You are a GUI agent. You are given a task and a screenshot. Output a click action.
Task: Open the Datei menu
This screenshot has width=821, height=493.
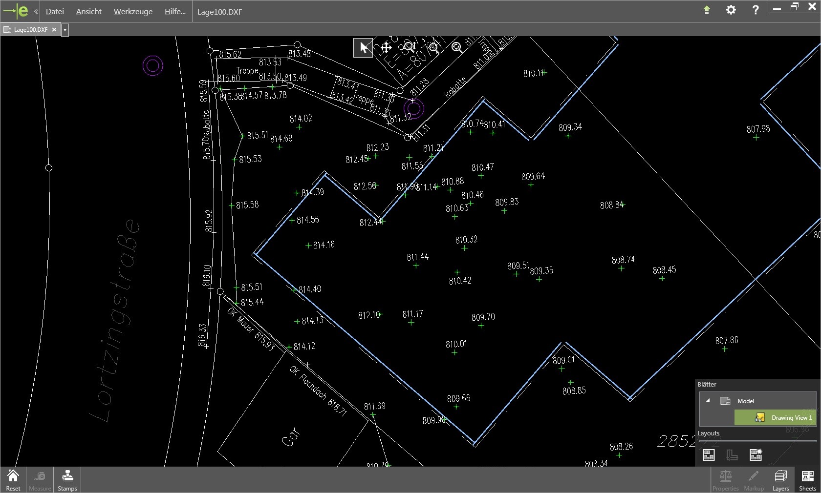click(x=55, y=12)
